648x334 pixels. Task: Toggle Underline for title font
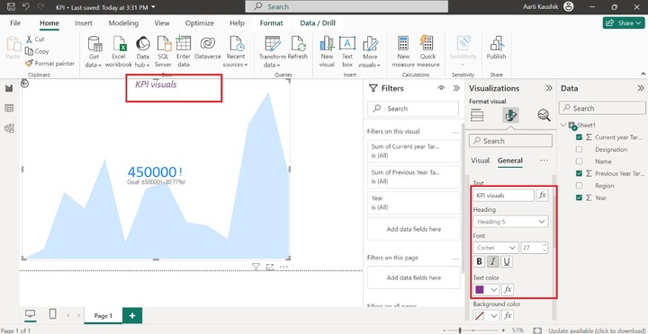pos(507,261)
